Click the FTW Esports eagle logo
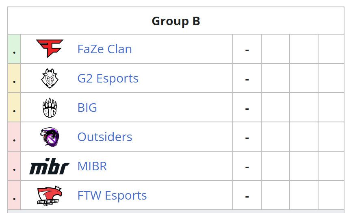The height and width of the screenshot is (213, 351). click(50, 195)
